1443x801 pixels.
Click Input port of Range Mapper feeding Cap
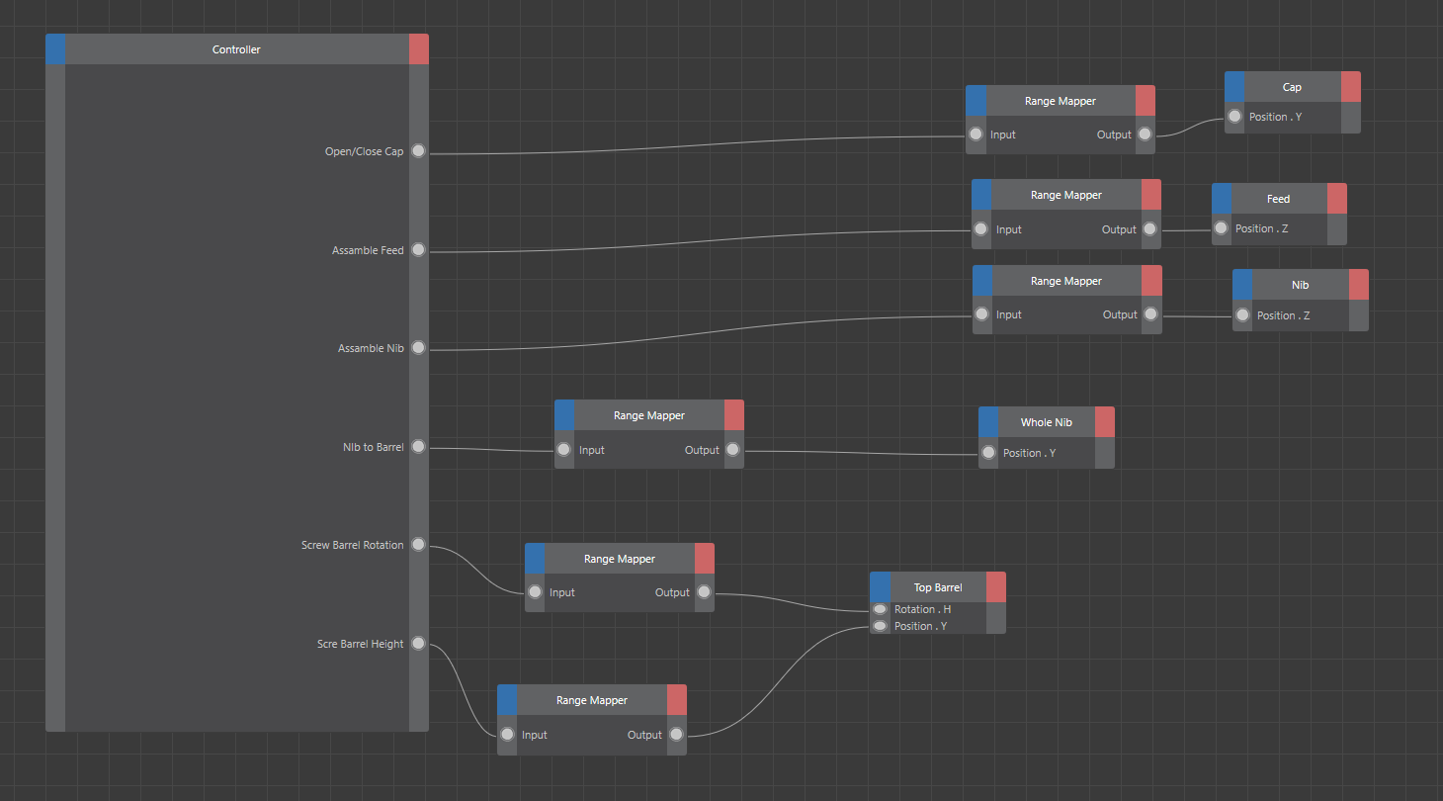coord(976,134)
